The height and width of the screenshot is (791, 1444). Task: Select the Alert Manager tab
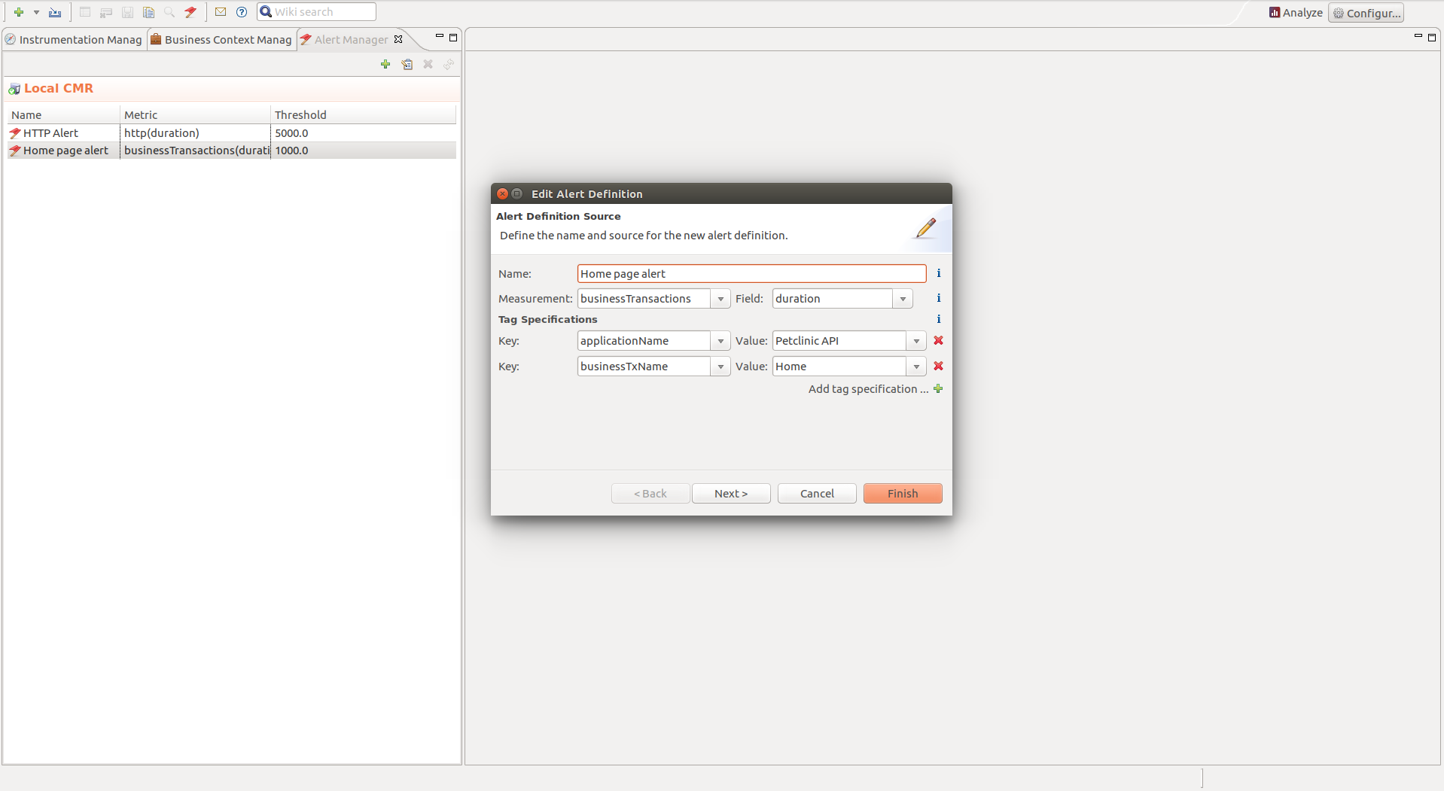351,40
